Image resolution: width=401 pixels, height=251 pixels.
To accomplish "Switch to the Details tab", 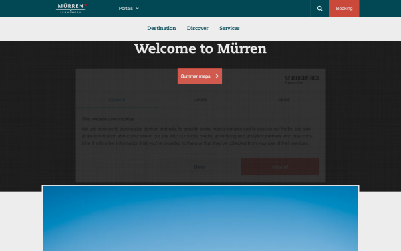I will 200,100.
